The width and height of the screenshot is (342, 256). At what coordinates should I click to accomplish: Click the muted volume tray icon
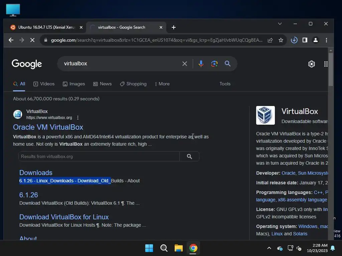click(299, 248)
